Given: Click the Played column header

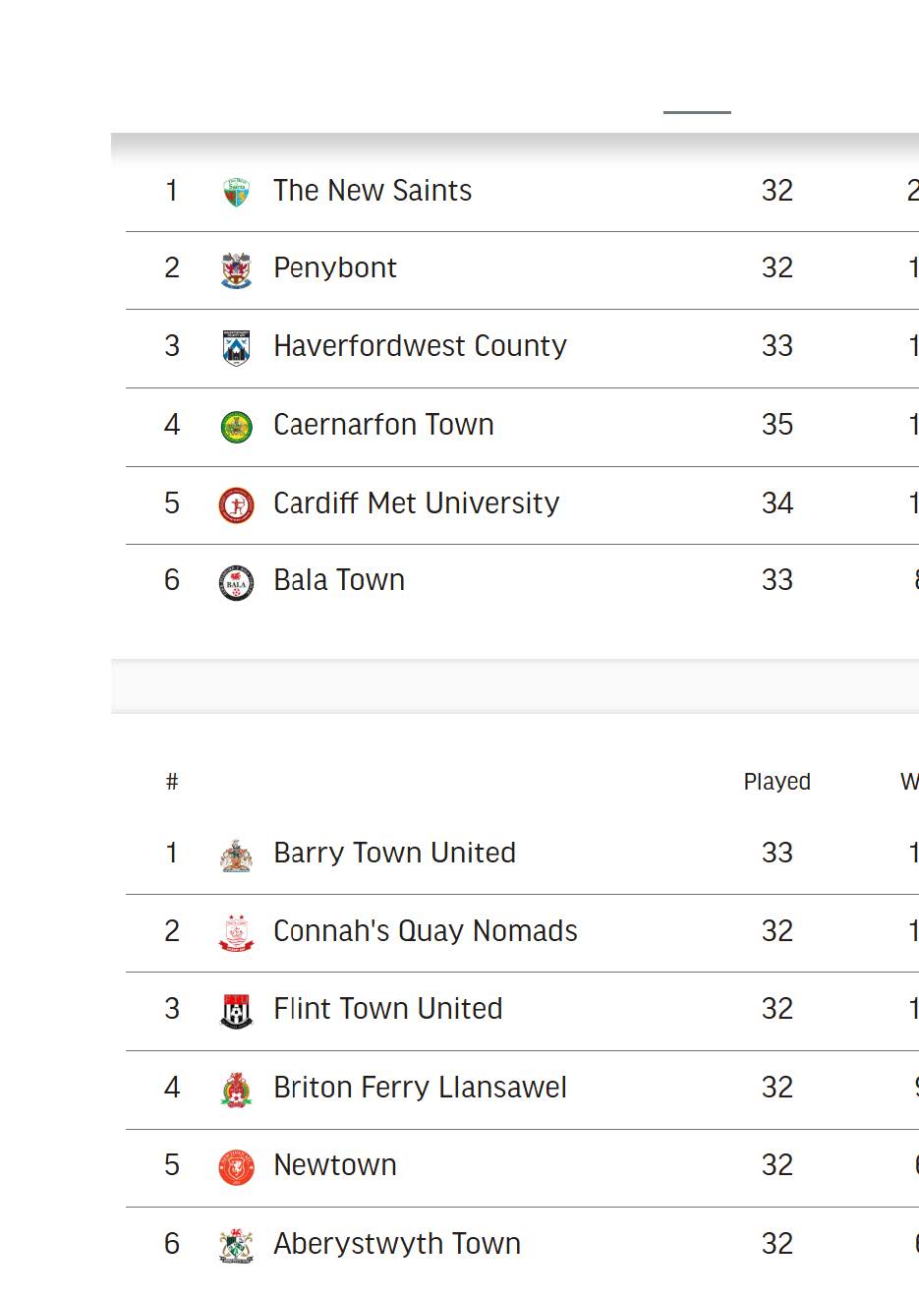Looking at the screenshot, I should click(776, 782).
